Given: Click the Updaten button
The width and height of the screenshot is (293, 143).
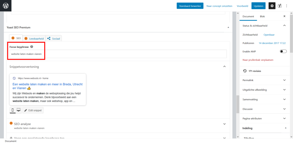Looking at the screenshot, I should point(258,6).
